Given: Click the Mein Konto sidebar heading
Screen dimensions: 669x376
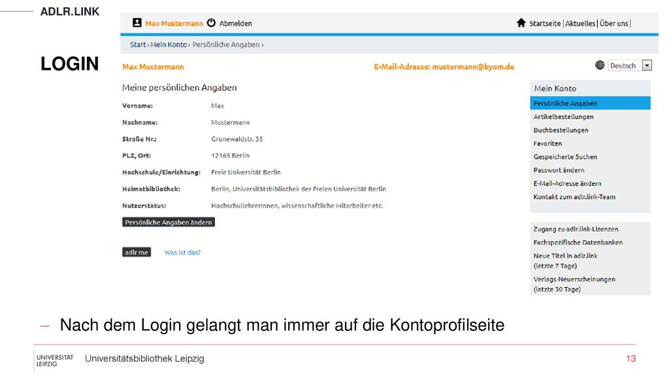Looking at the screenshot, I should pyautogui.click(x=555, y=88).
